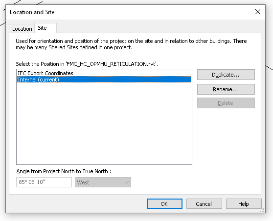Open the Rename... dialog button
Viewport: 273px width, 221px height.
226,89
